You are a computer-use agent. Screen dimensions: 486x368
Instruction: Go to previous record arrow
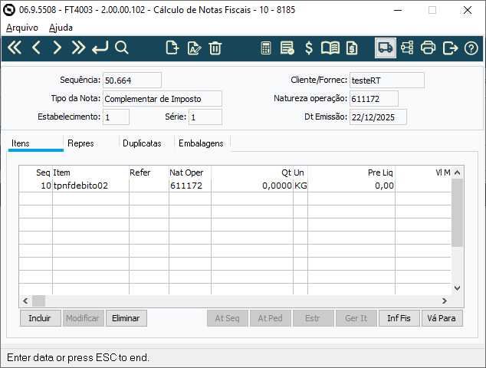click(36, 48)
